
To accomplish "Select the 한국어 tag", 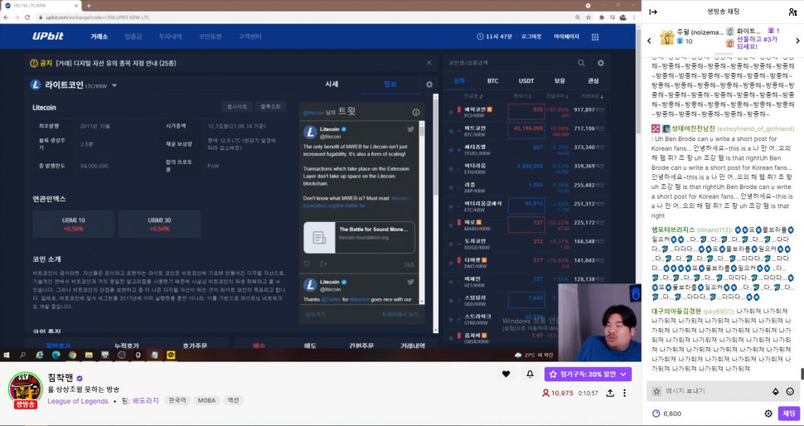I will pos(177,400).
